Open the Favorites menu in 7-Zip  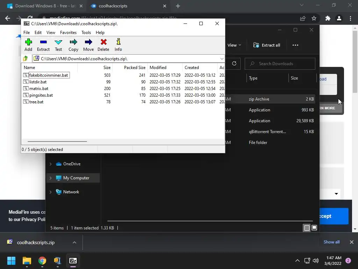(68, 33)
